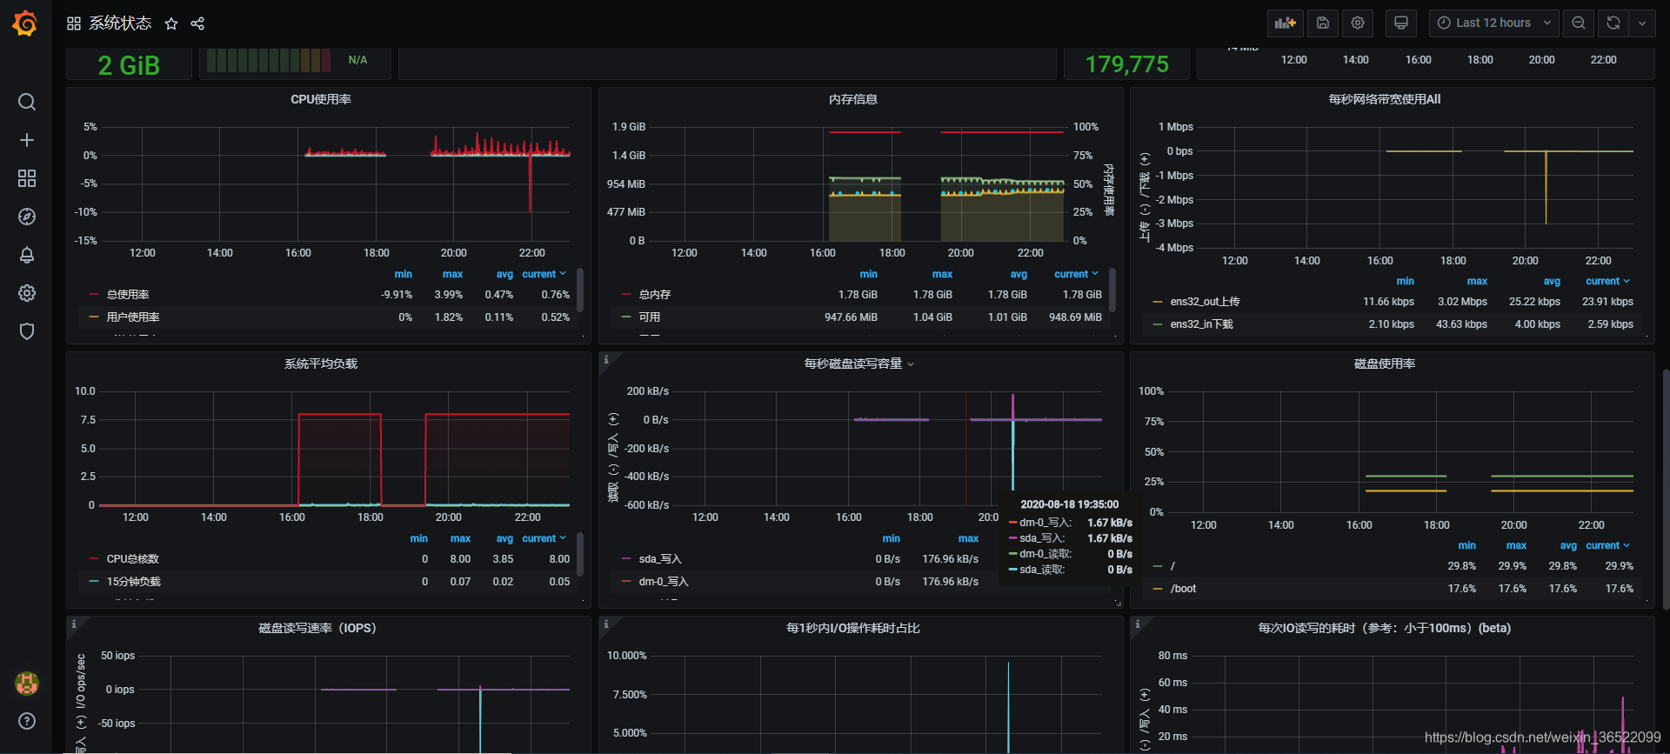Screen dimensions: 1670x754
Task: Share the dashboard via share icon
Action: tap(197, 23)
